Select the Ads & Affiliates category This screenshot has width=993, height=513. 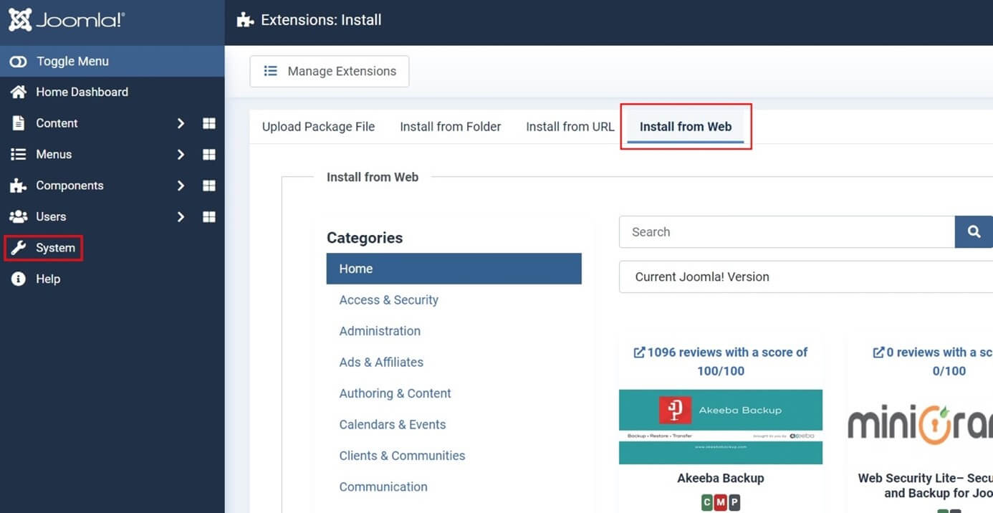coord(381,363)
